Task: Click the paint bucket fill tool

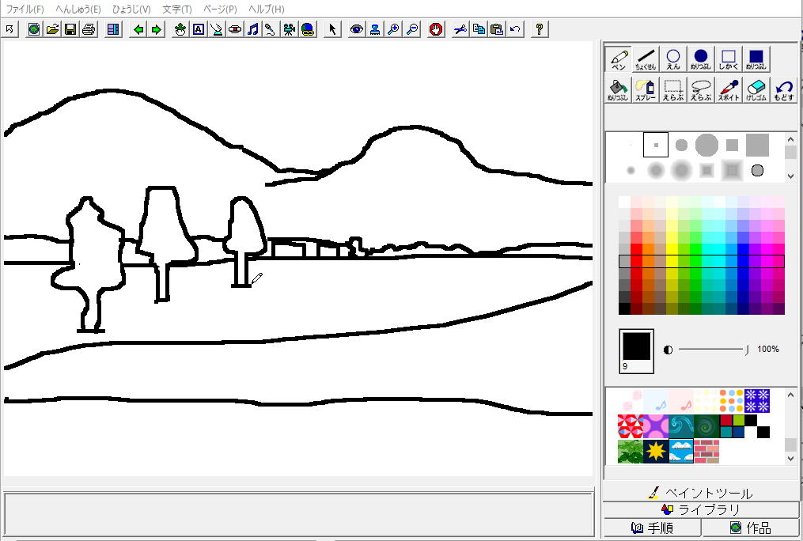Action: tap(618, 89)
